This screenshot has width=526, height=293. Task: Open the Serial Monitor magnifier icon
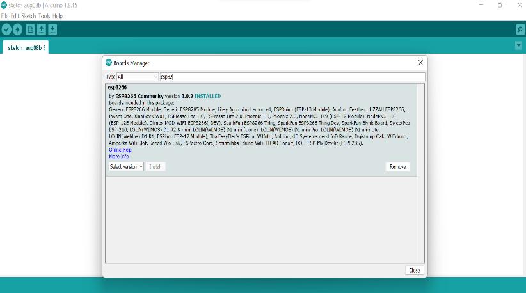520,30
